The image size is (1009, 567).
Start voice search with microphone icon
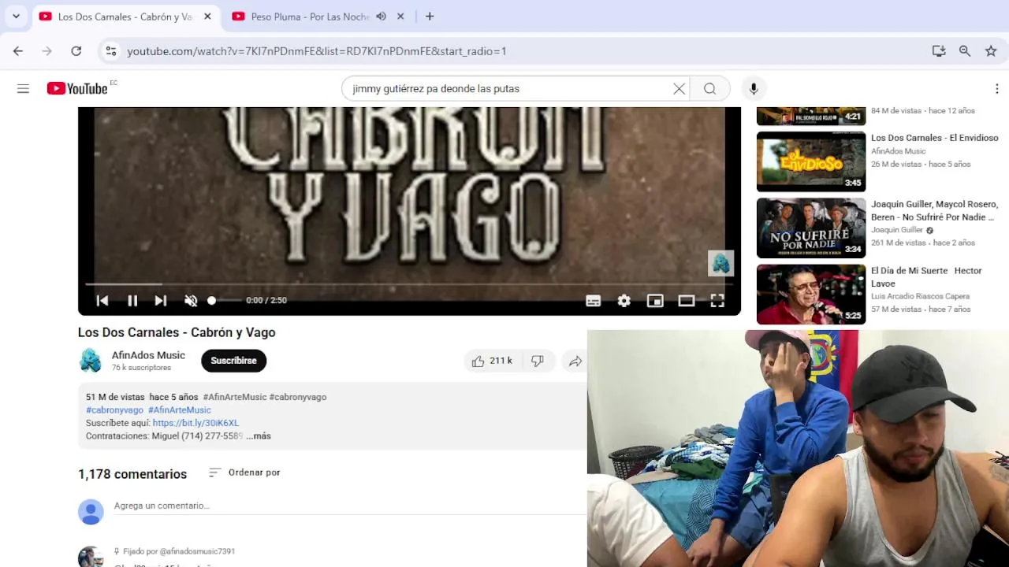(754, 89)
